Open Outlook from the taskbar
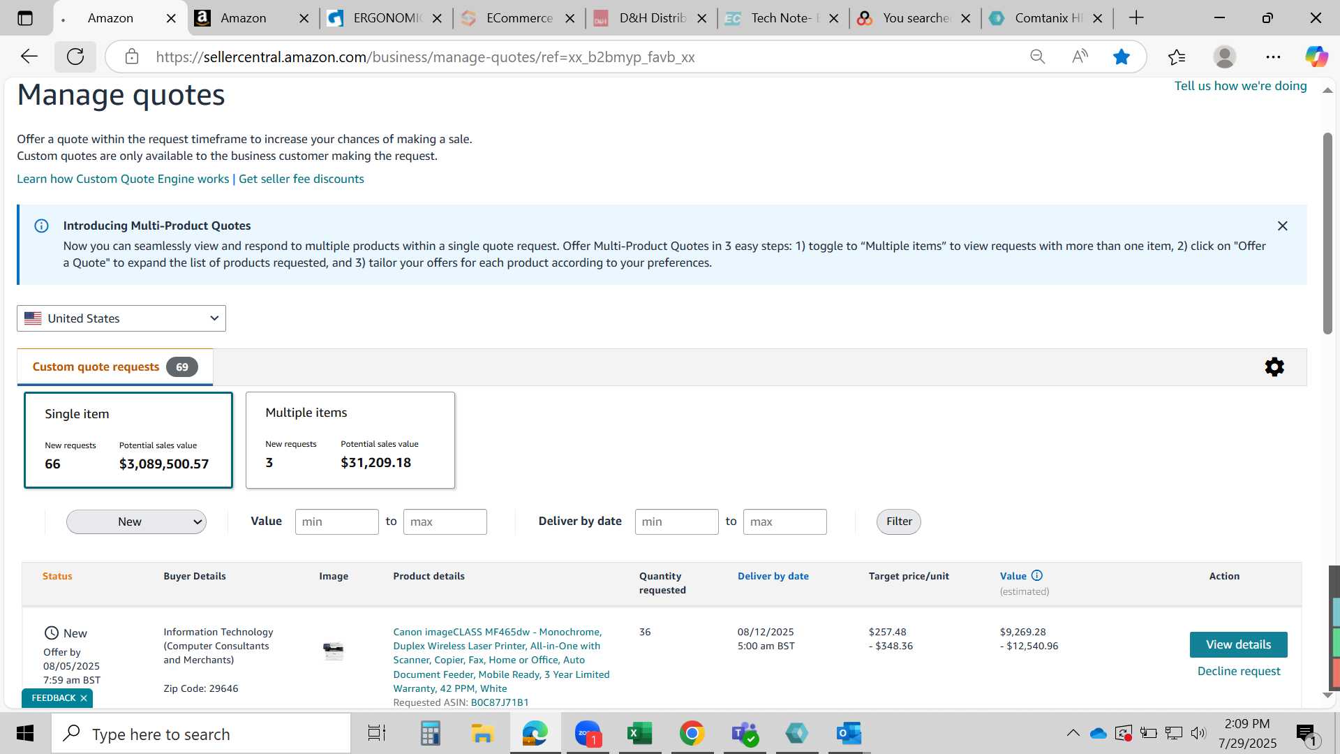1340x754 pixels. tap(849, 734)
